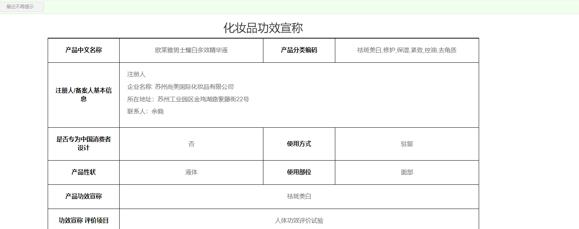The width and height of the screenshot is (579, 229).
Task: Click the 是否专为中国消费者设计 label cell
Action: click(x=84, y=144)
